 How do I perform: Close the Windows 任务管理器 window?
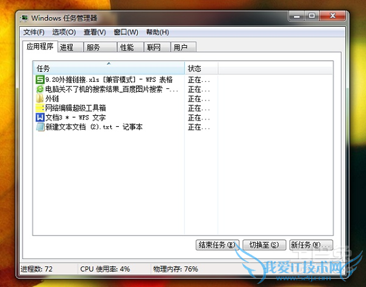pos(332,16)
